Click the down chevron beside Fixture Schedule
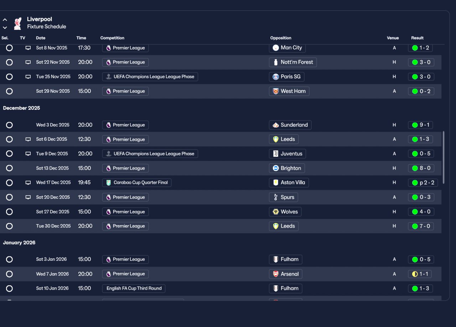The image size is (456, 327). 5,27
